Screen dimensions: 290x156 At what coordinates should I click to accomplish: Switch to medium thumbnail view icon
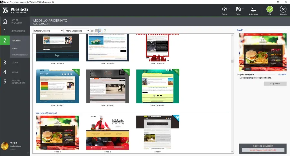pyautogui.click(x=96, y=31)
